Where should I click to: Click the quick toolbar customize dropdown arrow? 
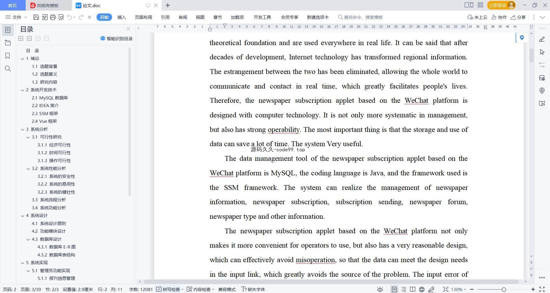89,17
